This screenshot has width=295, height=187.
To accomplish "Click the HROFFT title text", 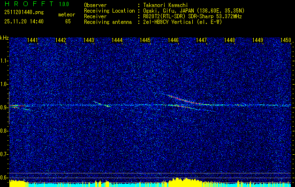I will (29, 4).
